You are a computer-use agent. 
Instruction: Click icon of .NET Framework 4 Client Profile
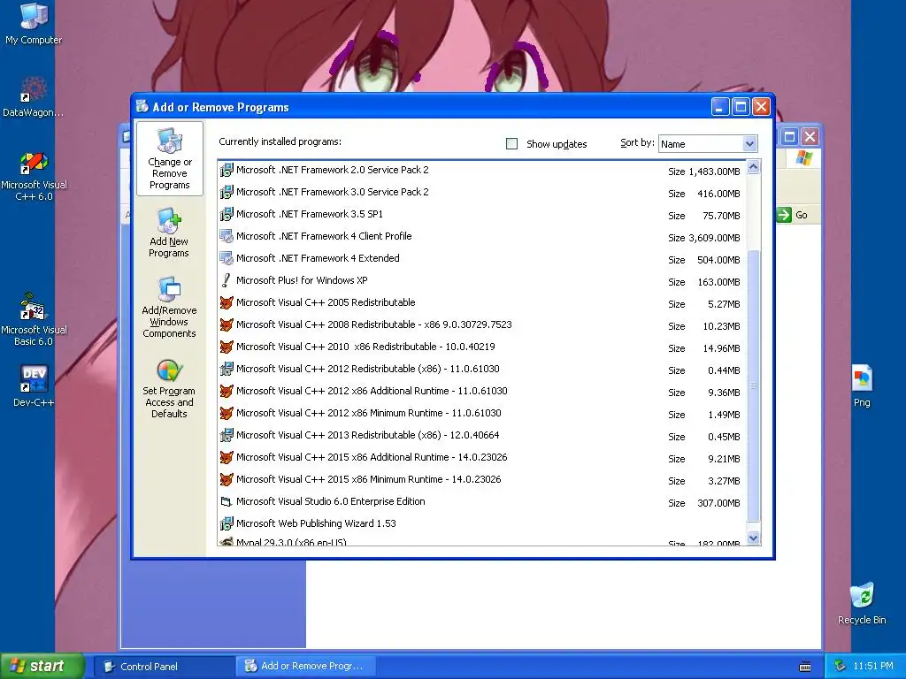226,236
